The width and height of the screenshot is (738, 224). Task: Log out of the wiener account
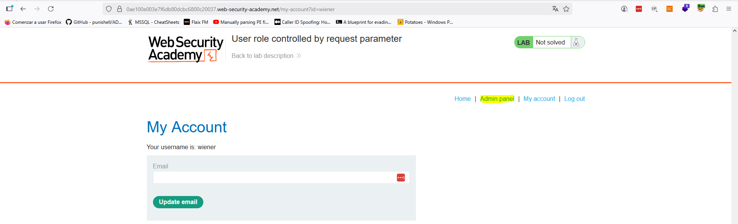(574, 99)
